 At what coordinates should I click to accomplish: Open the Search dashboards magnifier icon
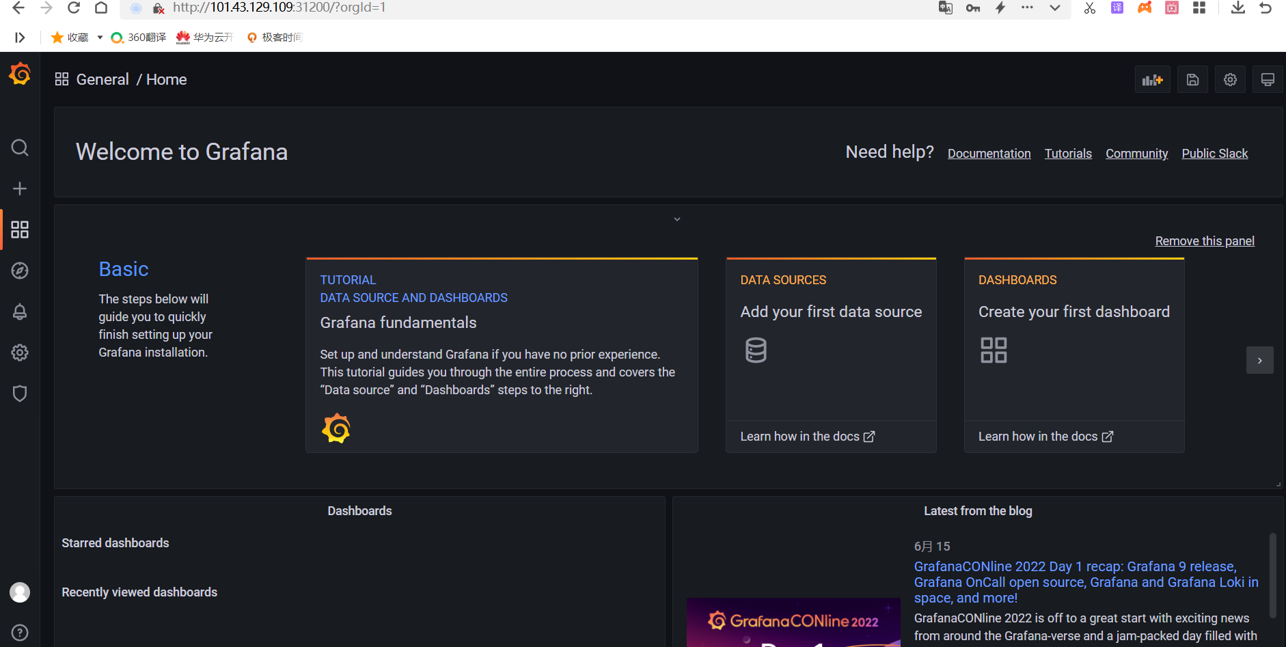(x=20, y=148)
